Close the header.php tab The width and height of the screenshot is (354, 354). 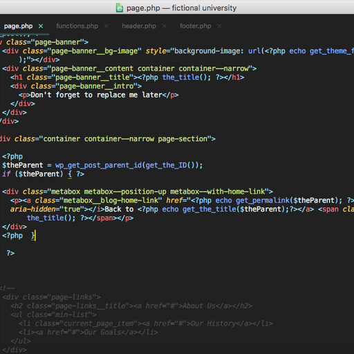[x=165, y=26]
